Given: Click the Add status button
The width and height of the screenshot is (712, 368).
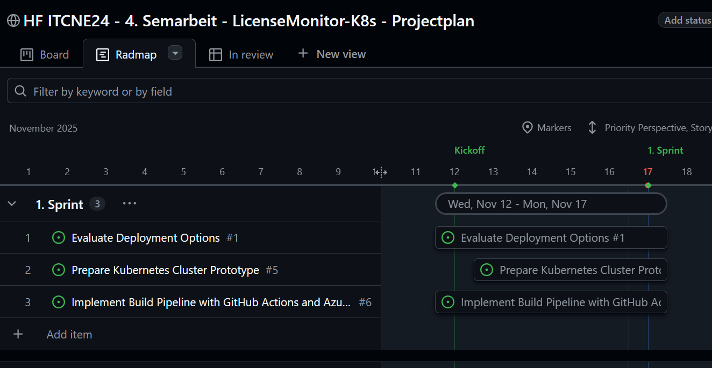Looking at the screenshot, I should tap(692, 20).
